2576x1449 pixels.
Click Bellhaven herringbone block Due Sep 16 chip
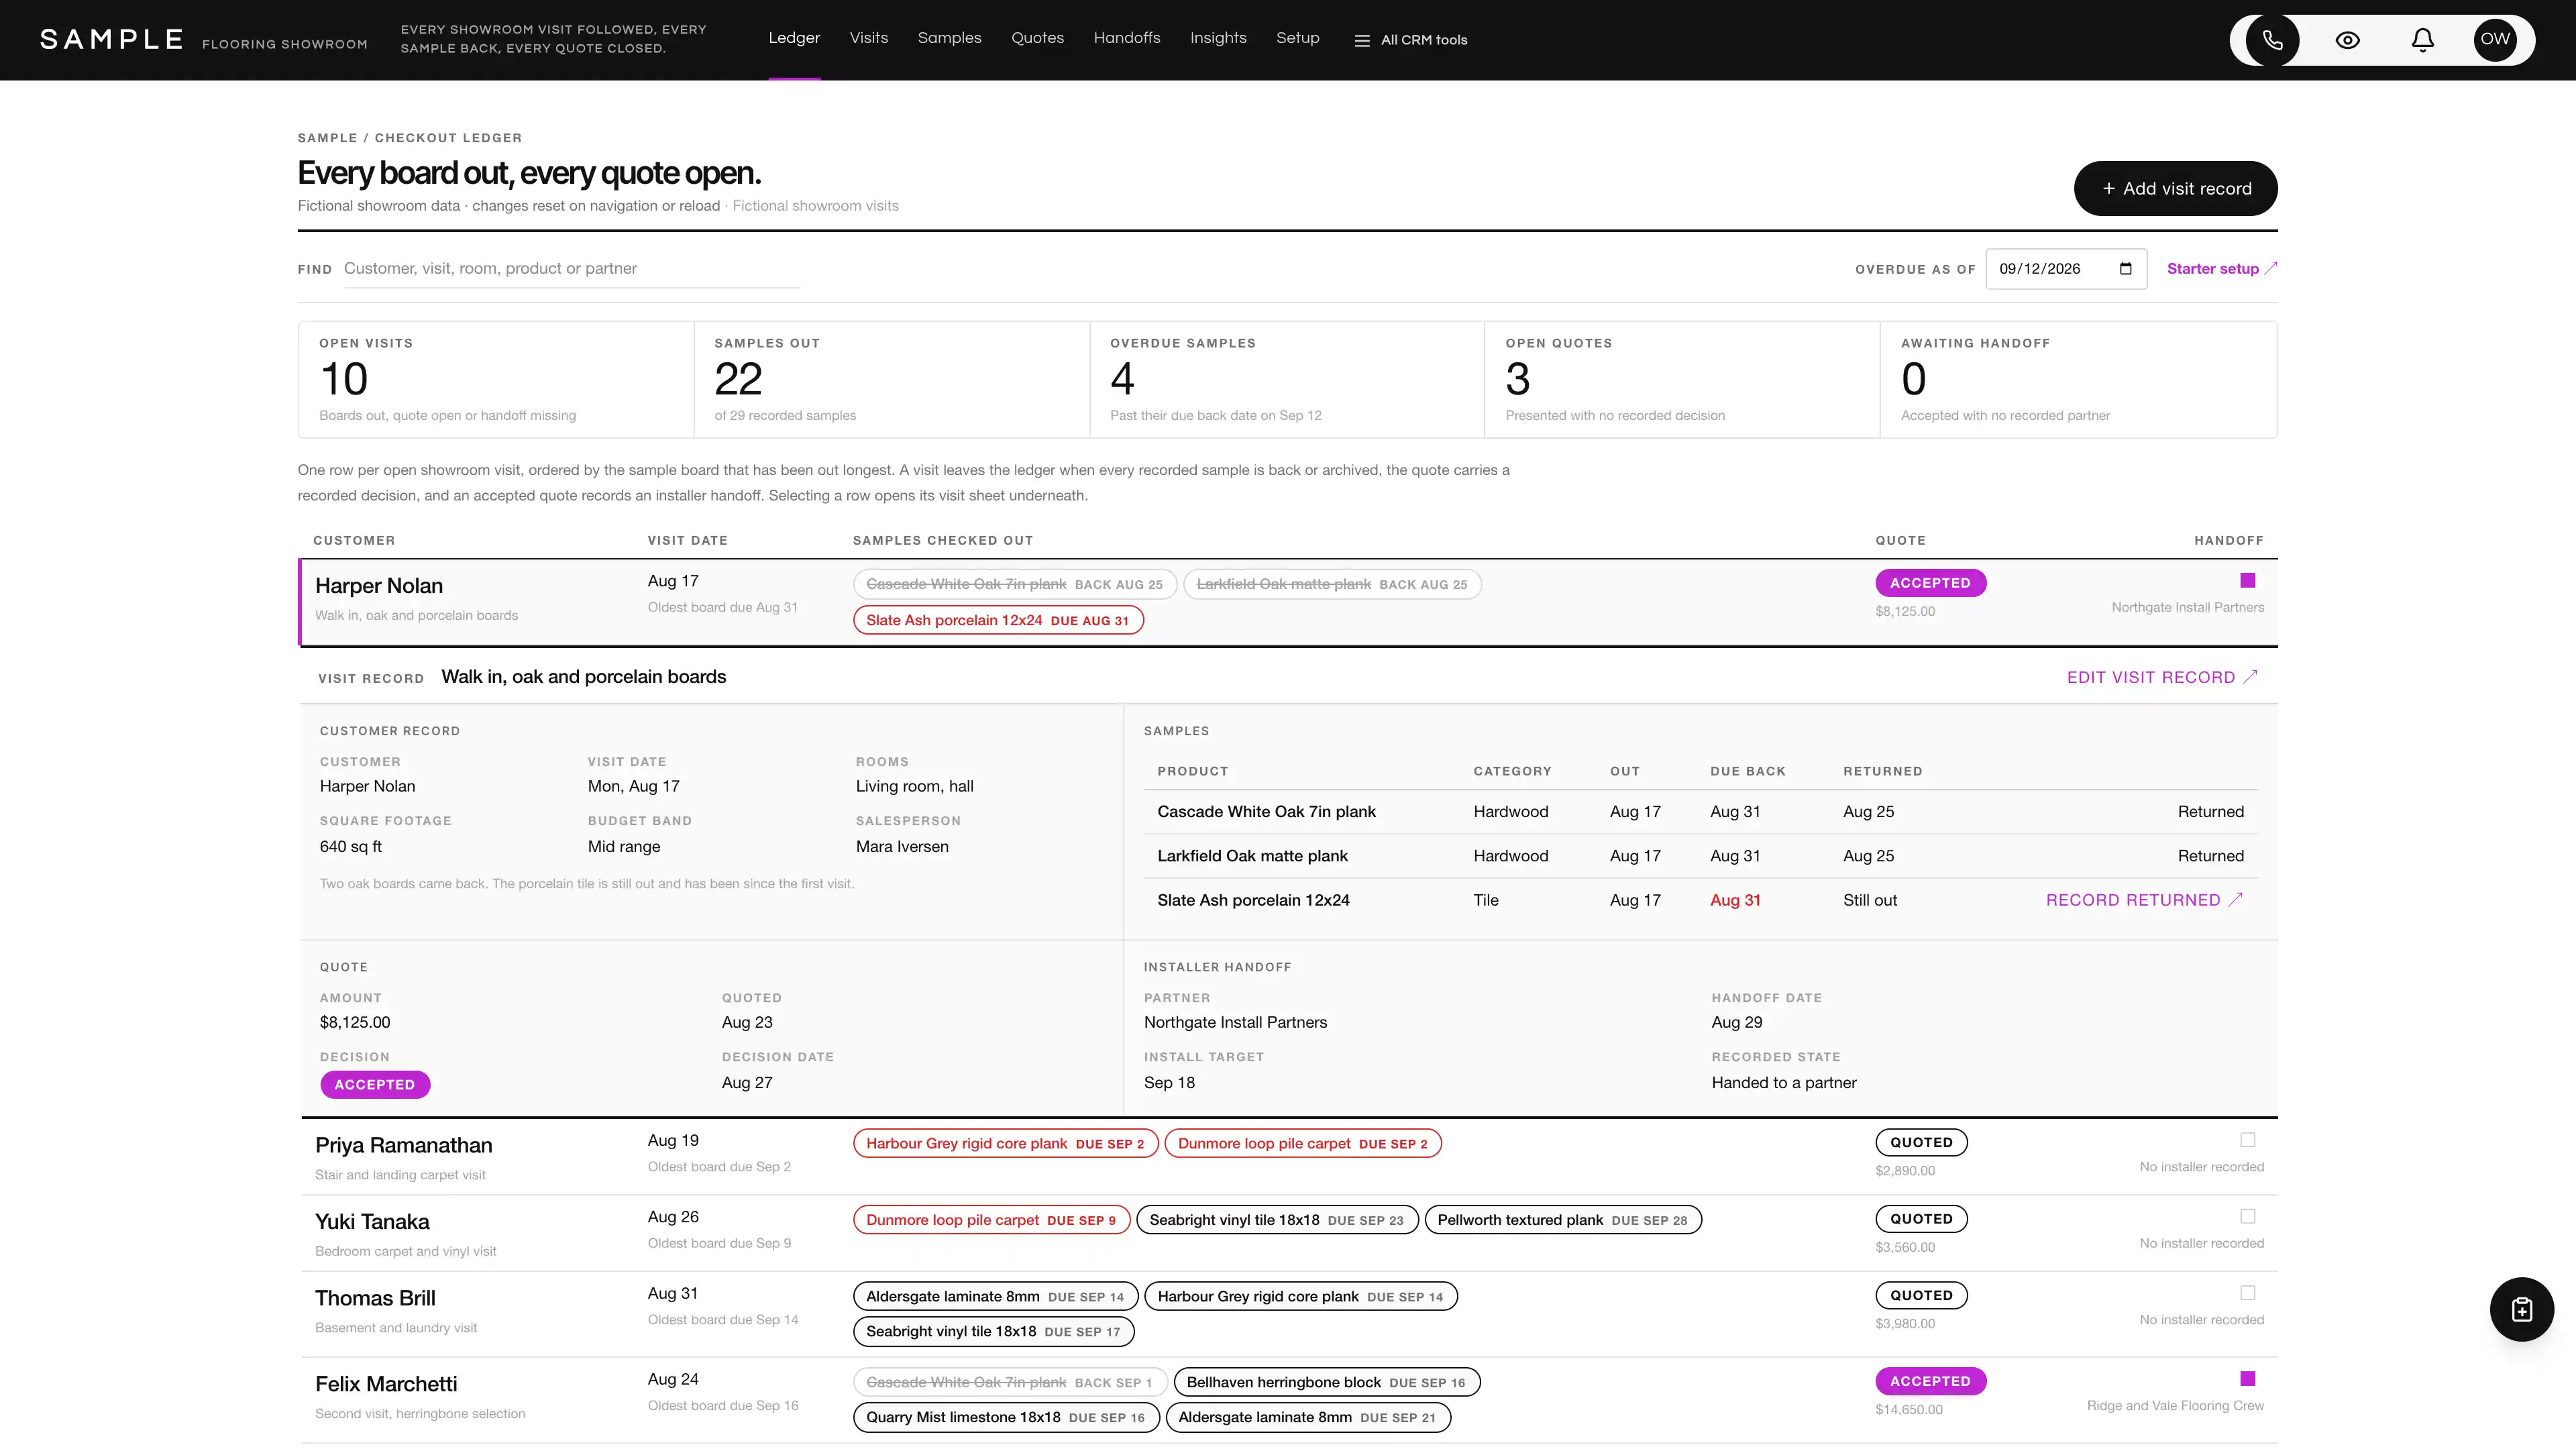click(x=1326, y=1383)
